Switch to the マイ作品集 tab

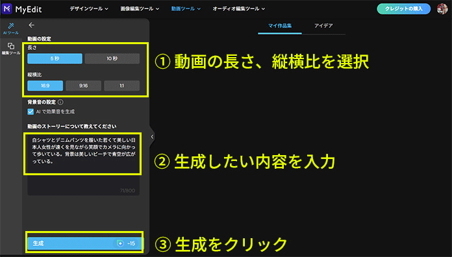(280, 26)
